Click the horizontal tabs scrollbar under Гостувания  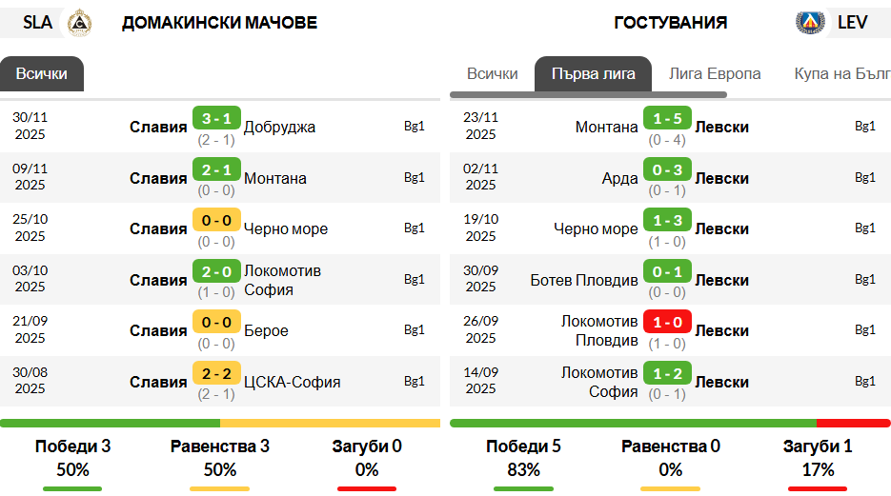(588, 95)
